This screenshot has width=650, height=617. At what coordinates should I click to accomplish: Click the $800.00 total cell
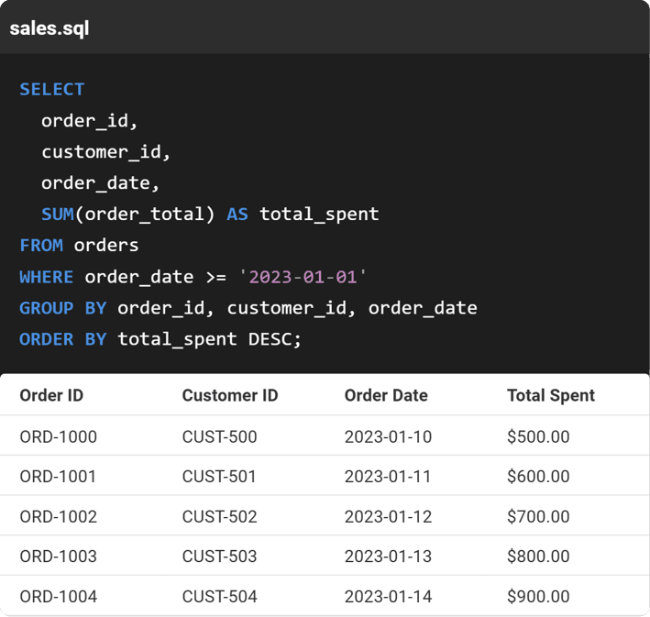click(x=538, y=556)
